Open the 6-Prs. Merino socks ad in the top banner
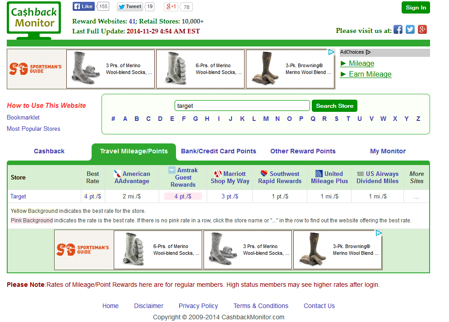 pyautogui.click(x=200, y=69)
